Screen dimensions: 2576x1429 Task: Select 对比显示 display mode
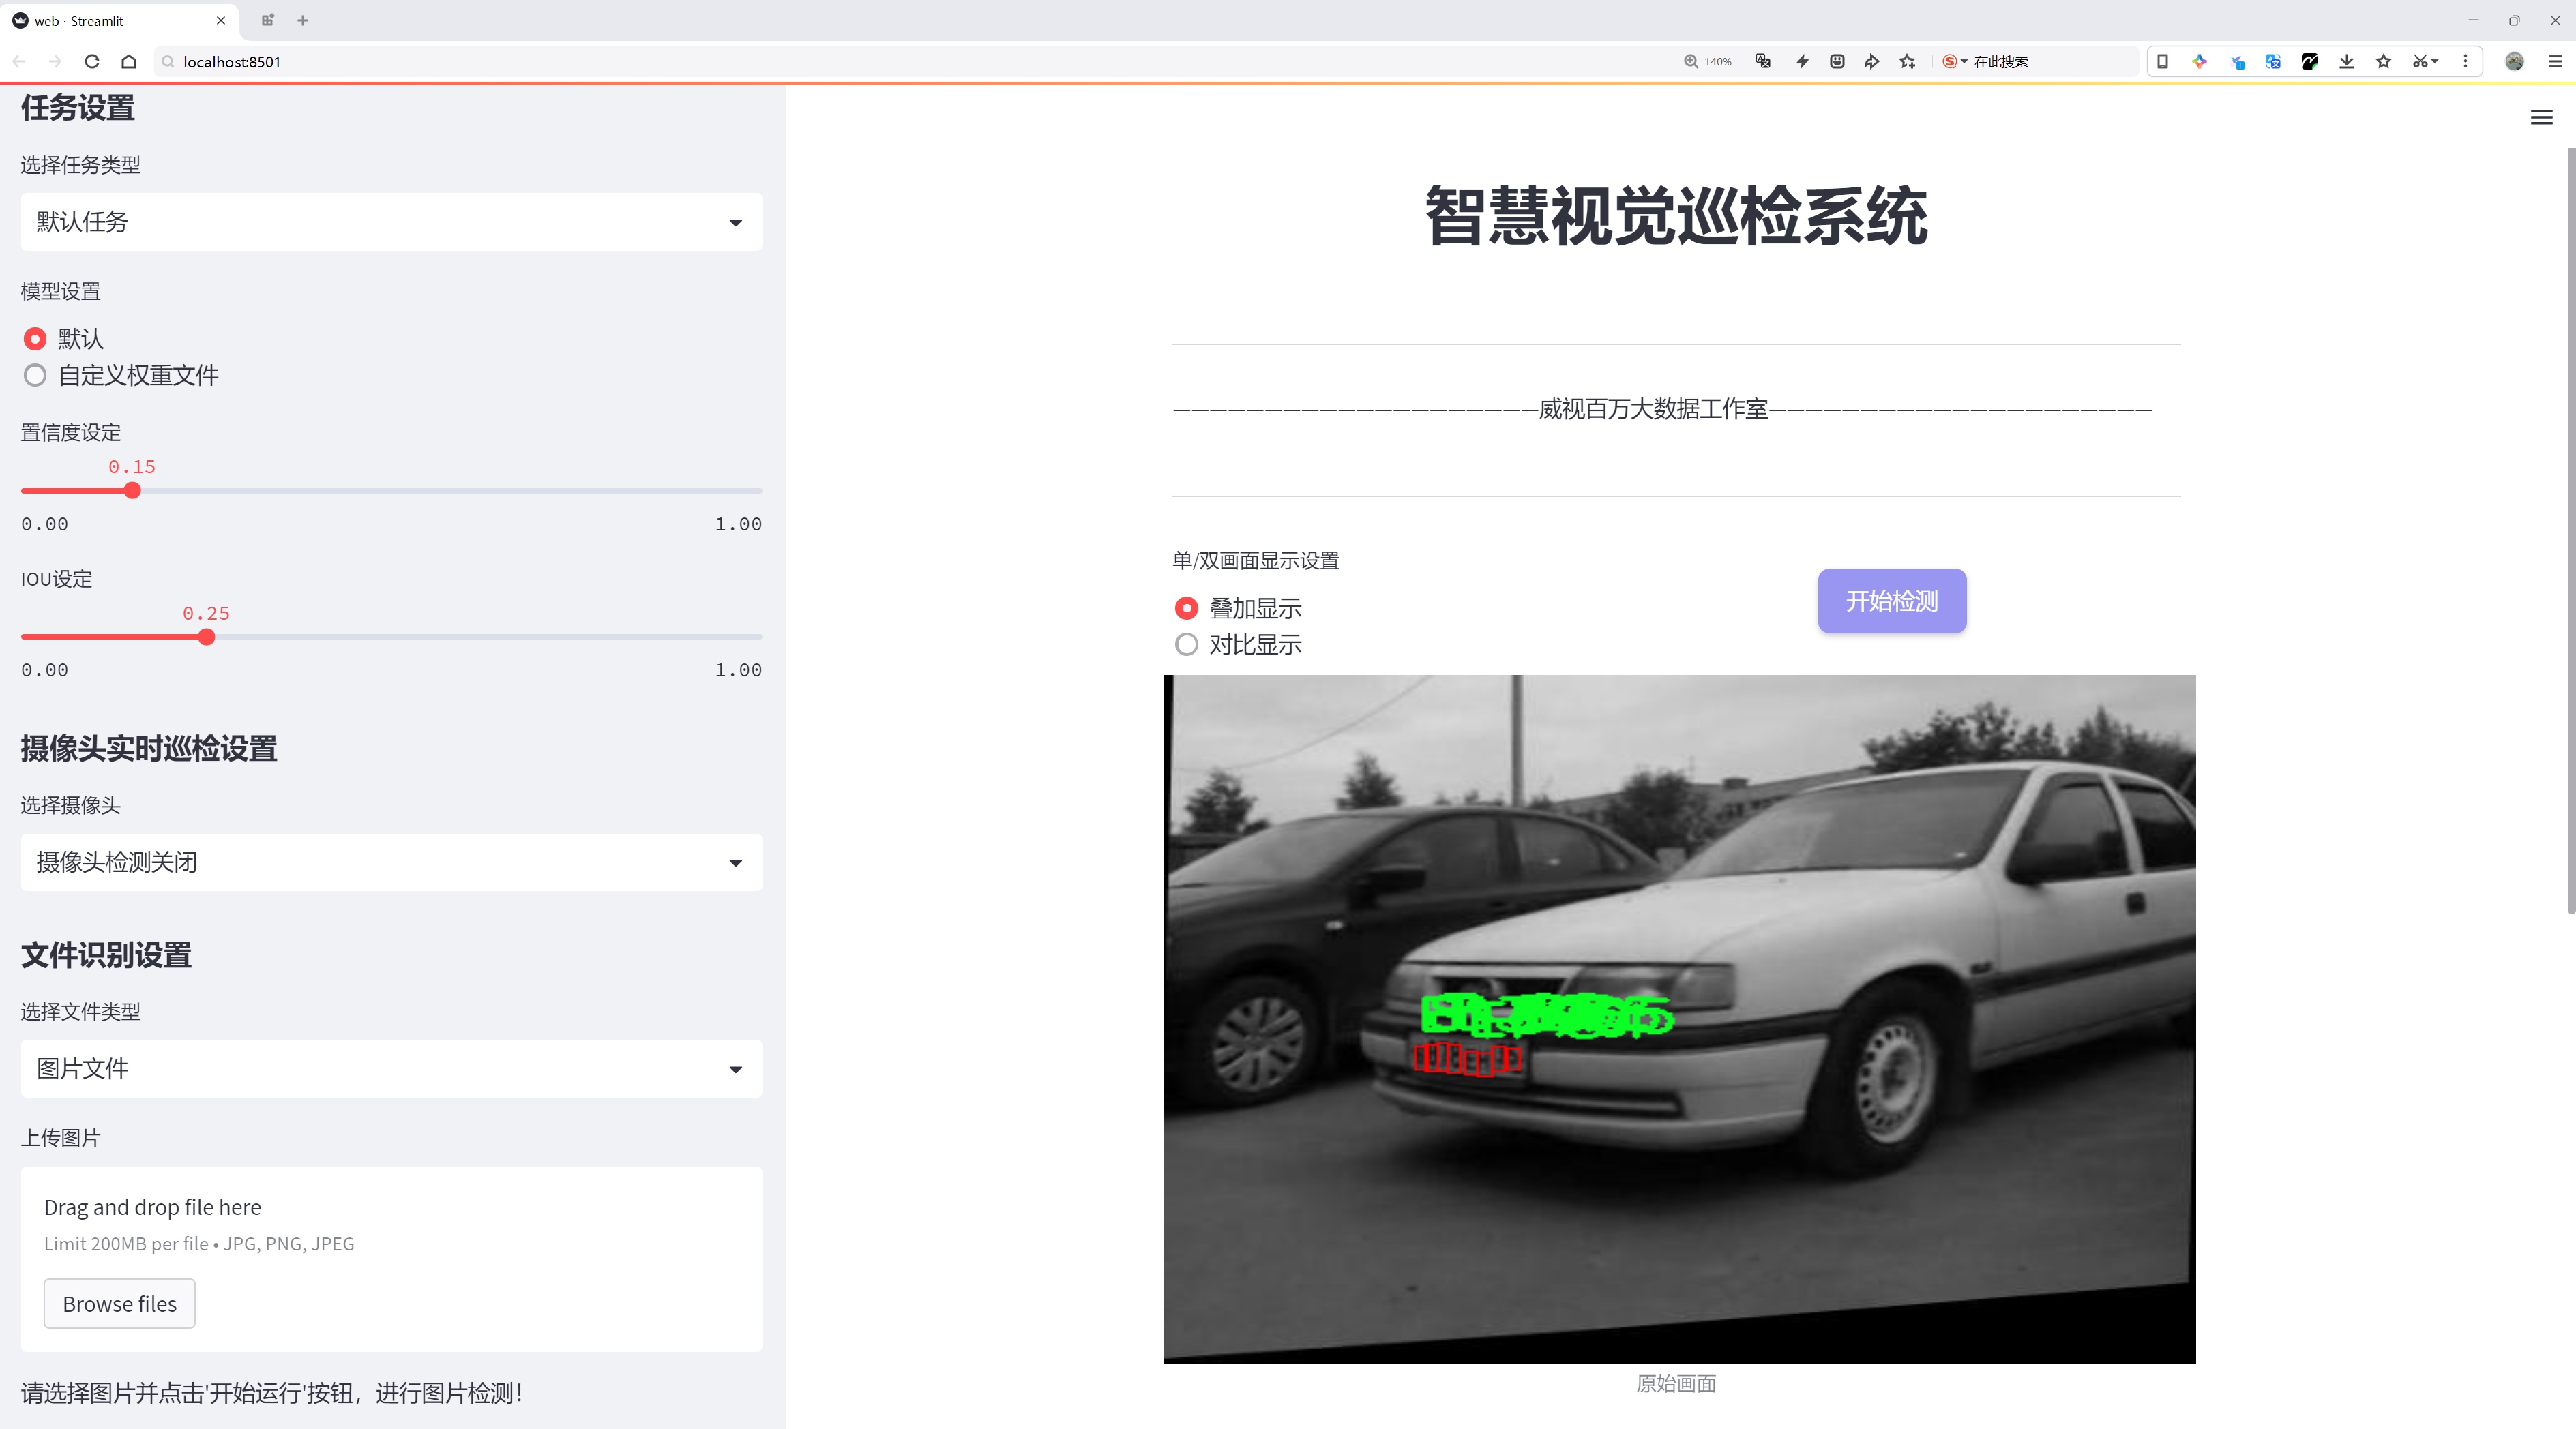[x=1186, y=644]
